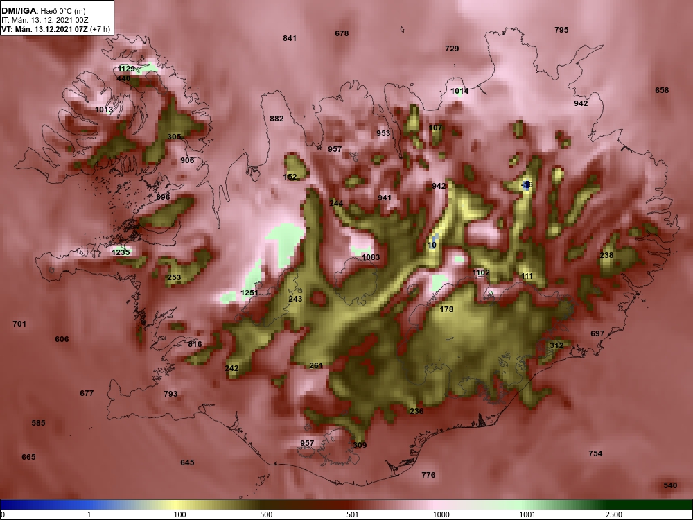
Task: Click the 645 offshore value label
Action: pyautogui.click(x=187, y=462)
